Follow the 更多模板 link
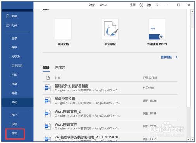Image resolution: width=196 pixels, height=143 pixels. (x=166, y=57)
